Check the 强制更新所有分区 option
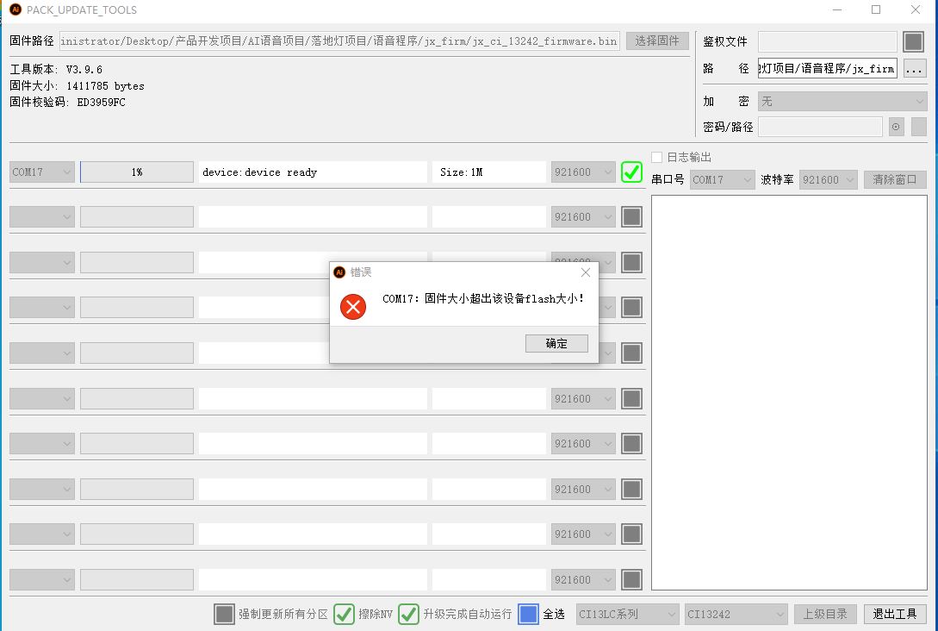 click(x=222, y=615)
